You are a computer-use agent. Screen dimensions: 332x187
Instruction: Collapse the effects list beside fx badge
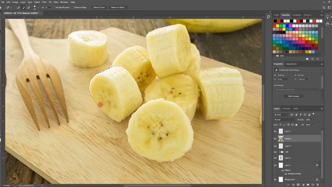(320, 165)
